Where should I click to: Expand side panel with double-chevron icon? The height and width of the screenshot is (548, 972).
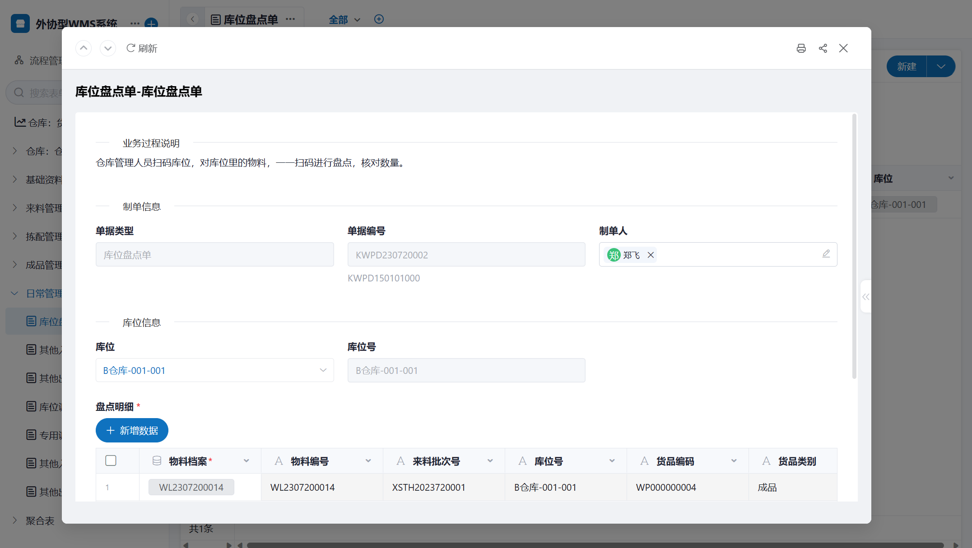point(865,296)
